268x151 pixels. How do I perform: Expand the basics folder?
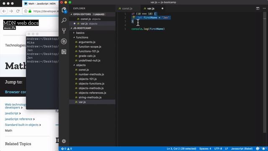pos(80,33)
